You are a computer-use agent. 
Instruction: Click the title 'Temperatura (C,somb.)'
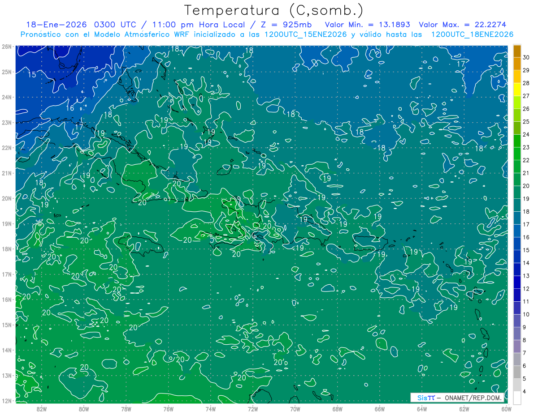[x=274, y=11]
